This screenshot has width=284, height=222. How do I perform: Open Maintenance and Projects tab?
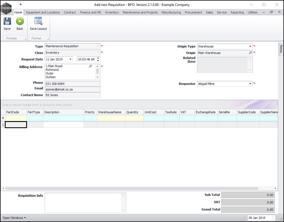coord(140,12)
